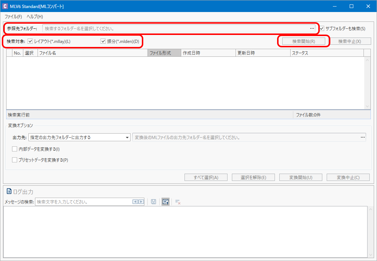Click the 選択 column header
The height and width of the screenshot is (261, 377).
[30, 53]
